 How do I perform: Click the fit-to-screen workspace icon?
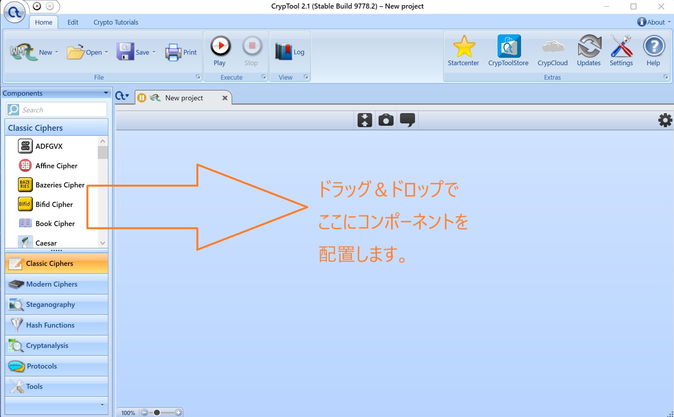click(x=365, y=120)
